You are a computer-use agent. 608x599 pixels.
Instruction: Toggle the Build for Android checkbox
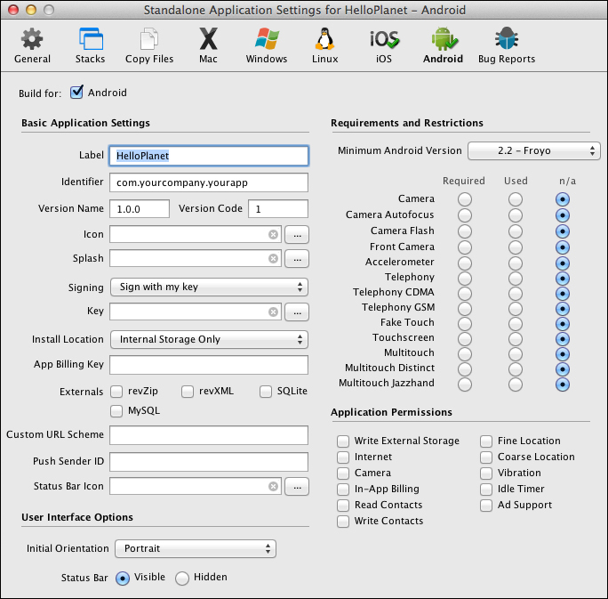[76, 93]
